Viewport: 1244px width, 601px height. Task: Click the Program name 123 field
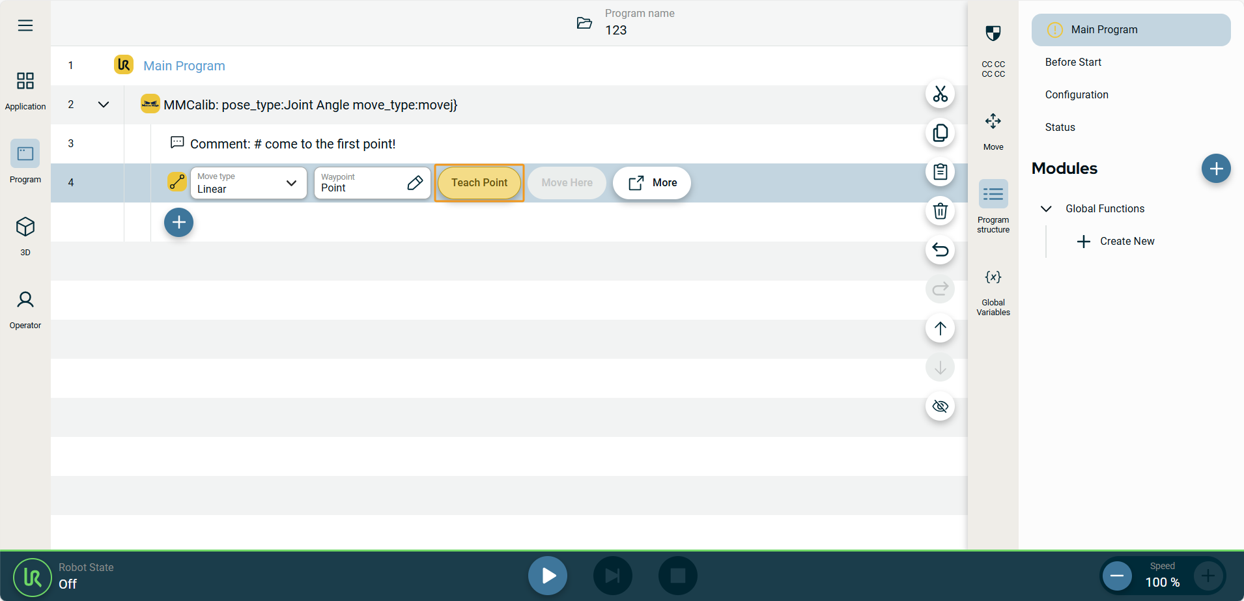640,23
